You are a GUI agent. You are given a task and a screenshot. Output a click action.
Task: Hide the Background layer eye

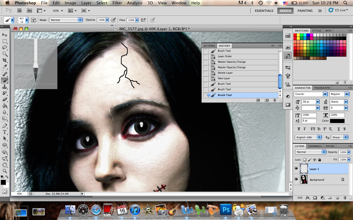(296, 179)
